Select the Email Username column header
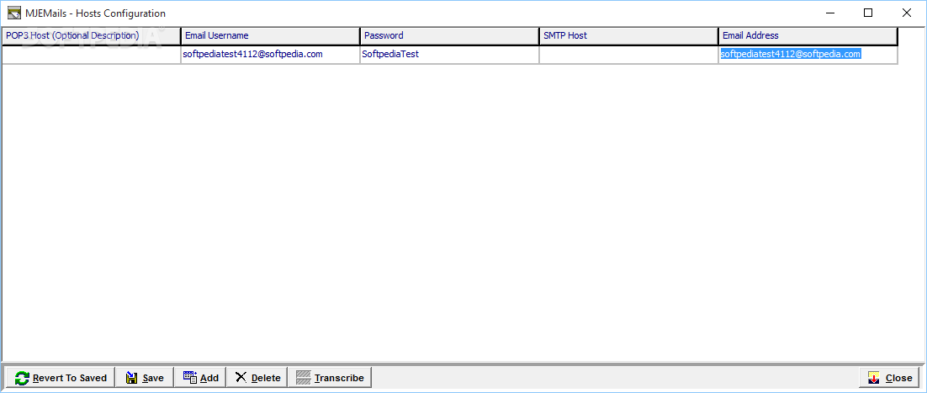927x393 pixels. click(271, 36)
